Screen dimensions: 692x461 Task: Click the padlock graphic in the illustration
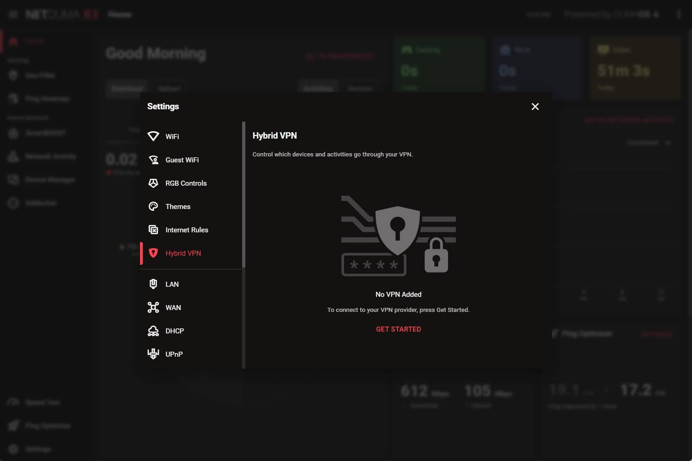pyautogui.click(x=436, y=256)
